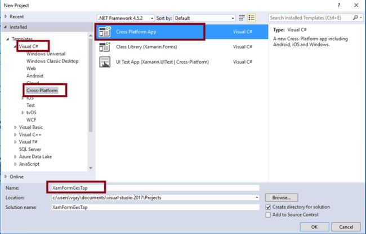Select the Test category
The height and width of the screenshot is (234, 366).
(x=30, y=105)
